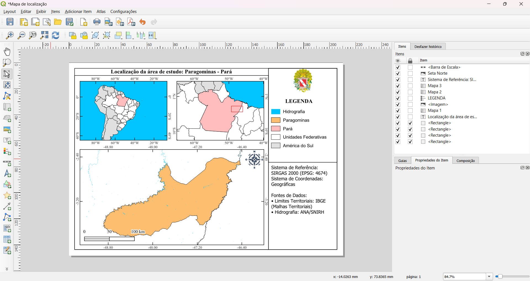Open the Composição tab
Image resolution: width=530 pixels, height=281 pixels.
pyautogui.click(x=465, y=160)
